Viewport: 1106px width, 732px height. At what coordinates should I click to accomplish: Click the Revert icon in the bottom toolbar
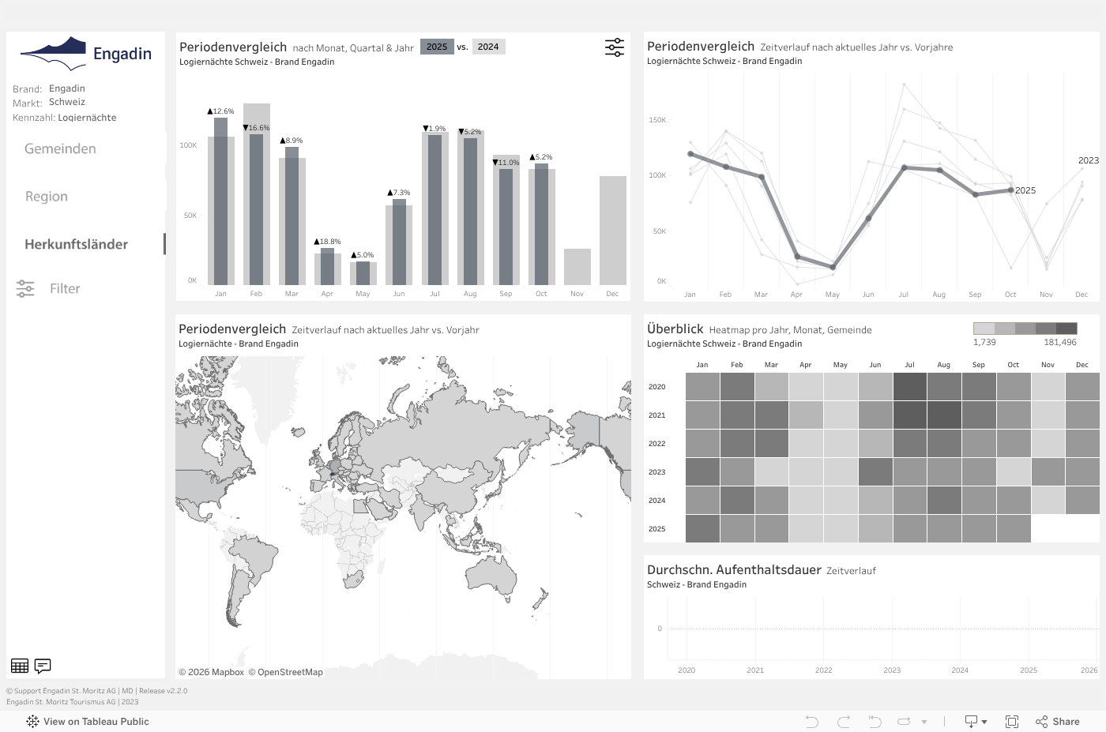[875, 722]
